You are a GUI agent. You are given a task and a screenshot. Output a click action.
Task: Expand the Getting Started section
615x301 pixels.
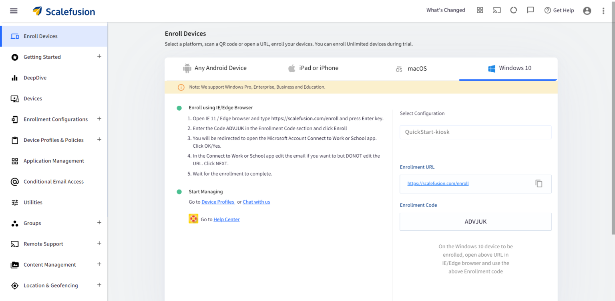point(99,56)
